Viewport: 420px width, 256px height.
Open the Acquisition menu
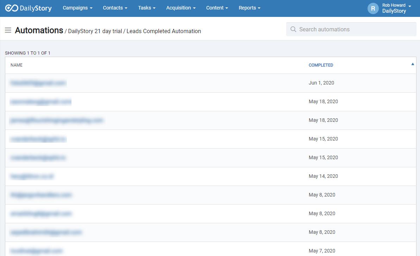pyautogui.click(x=181, y=8)
